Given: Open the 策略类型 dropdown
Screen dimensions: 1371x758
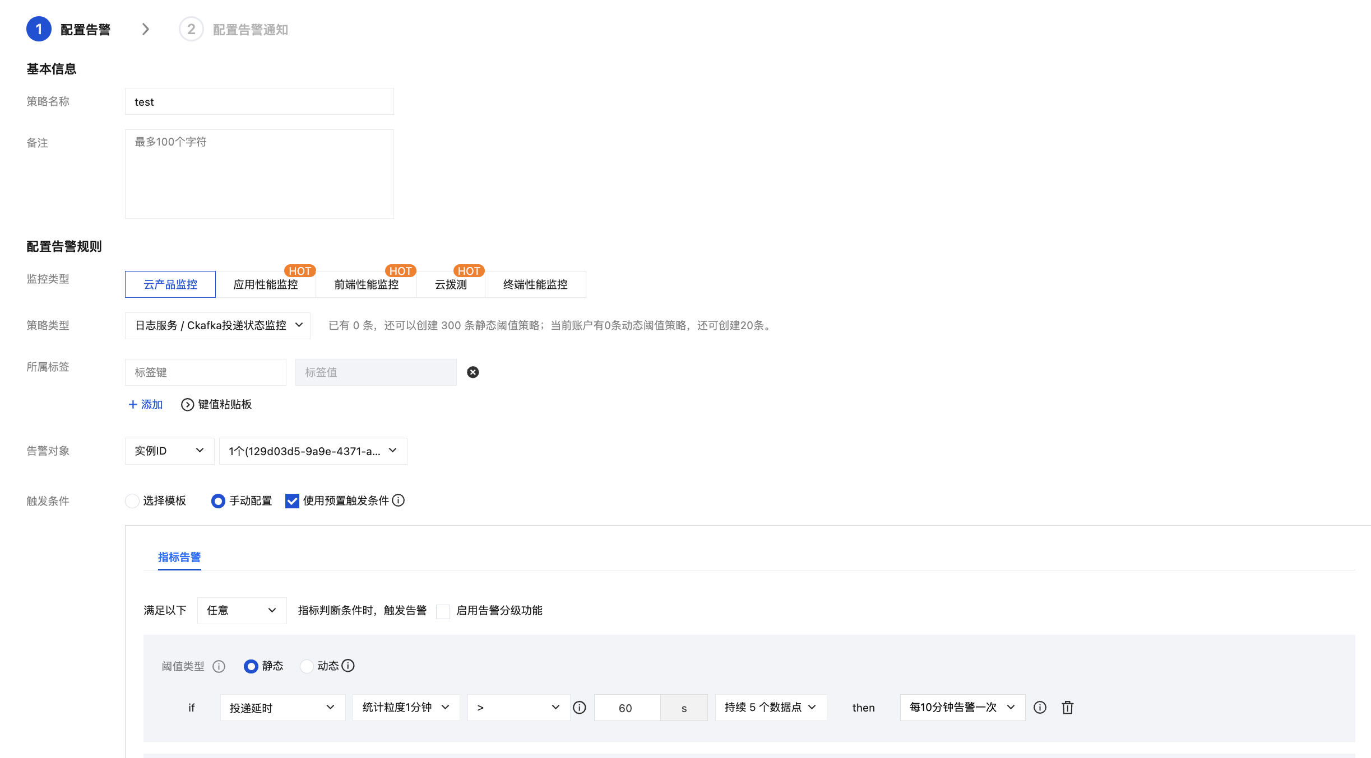Looking at the screenshot, I should [217, 325].
